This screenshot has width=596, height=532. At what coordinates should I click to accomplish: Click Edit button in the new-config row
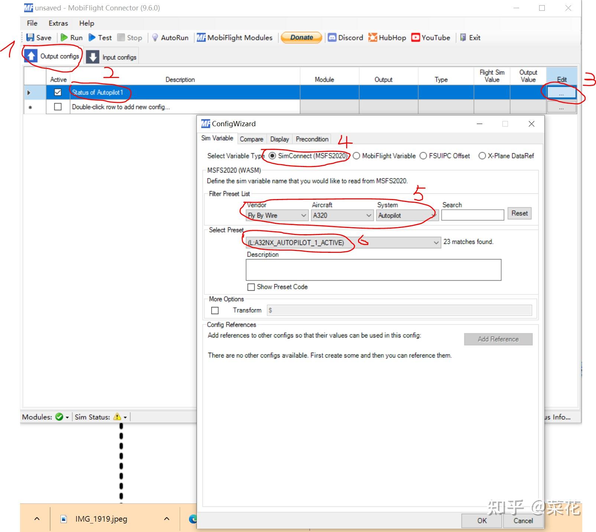(x=561, y=107)
